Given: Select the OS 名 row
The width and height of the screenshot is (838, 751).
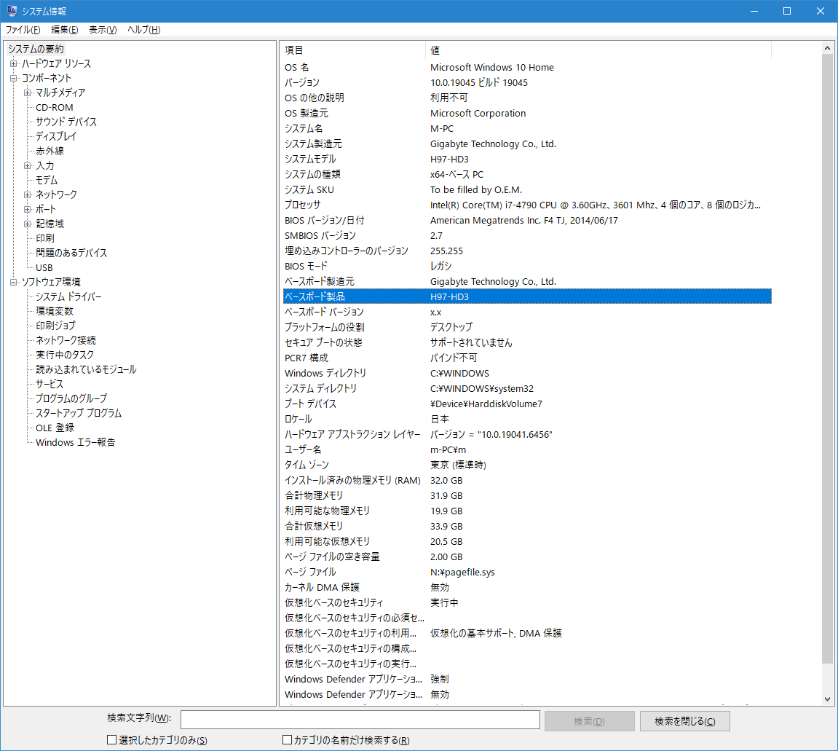Looking at the screenshot, I should click(x=527, y=67).
